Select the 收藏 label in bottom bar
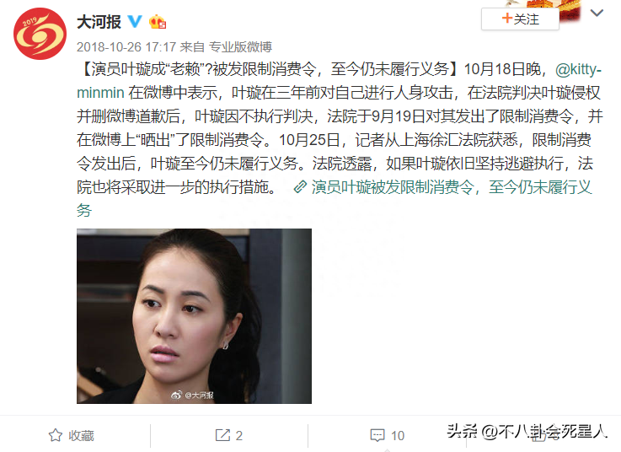 point(81,435)
